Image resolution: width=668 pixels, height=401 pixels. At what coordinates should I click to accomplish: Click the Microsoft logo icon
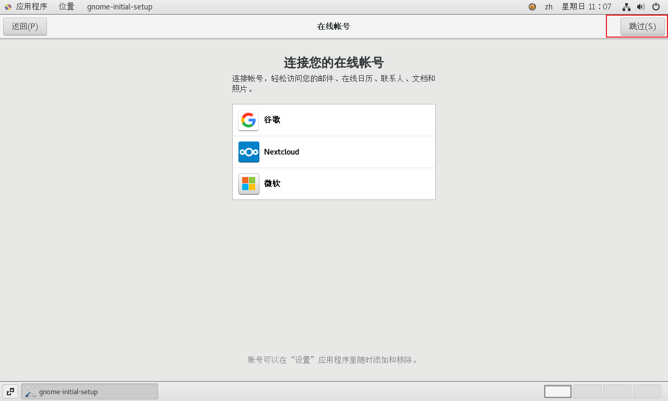248,184
